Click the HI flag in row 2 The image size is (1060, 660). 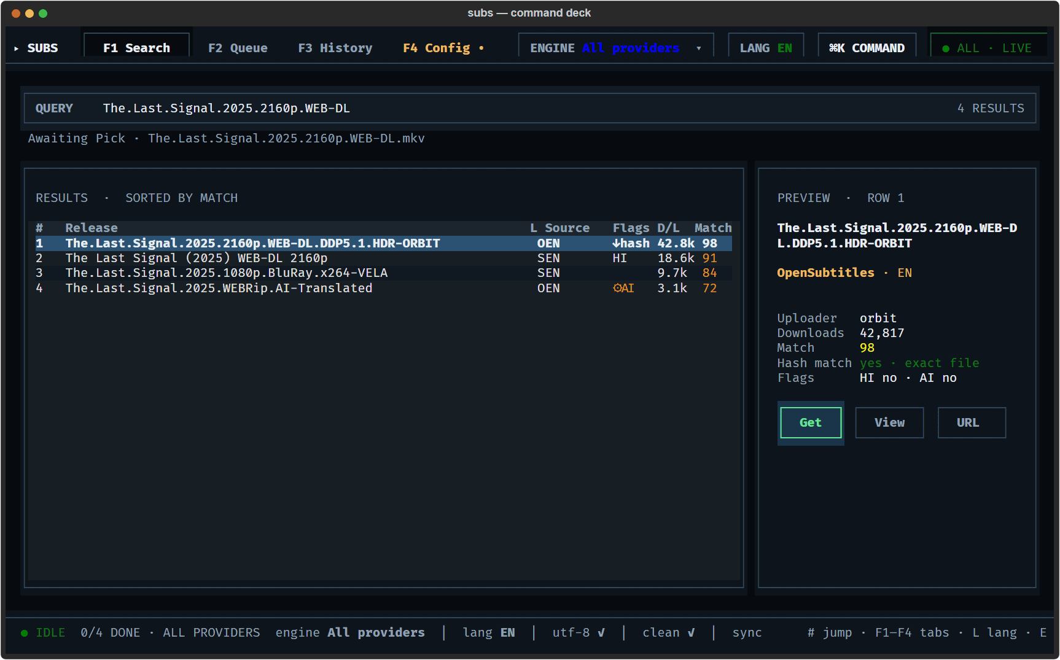(620, 258)
